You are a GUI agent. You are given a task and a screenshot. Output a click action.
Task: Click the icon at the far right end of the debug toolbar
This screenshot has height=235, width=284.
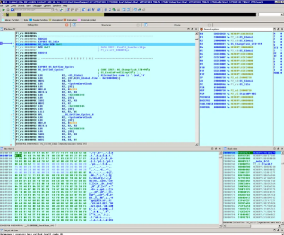[x=144, y=10]
